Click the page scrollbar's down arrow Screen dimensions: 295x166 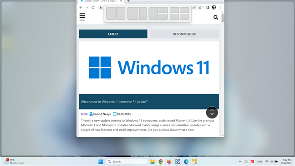[x=223, y=135]
